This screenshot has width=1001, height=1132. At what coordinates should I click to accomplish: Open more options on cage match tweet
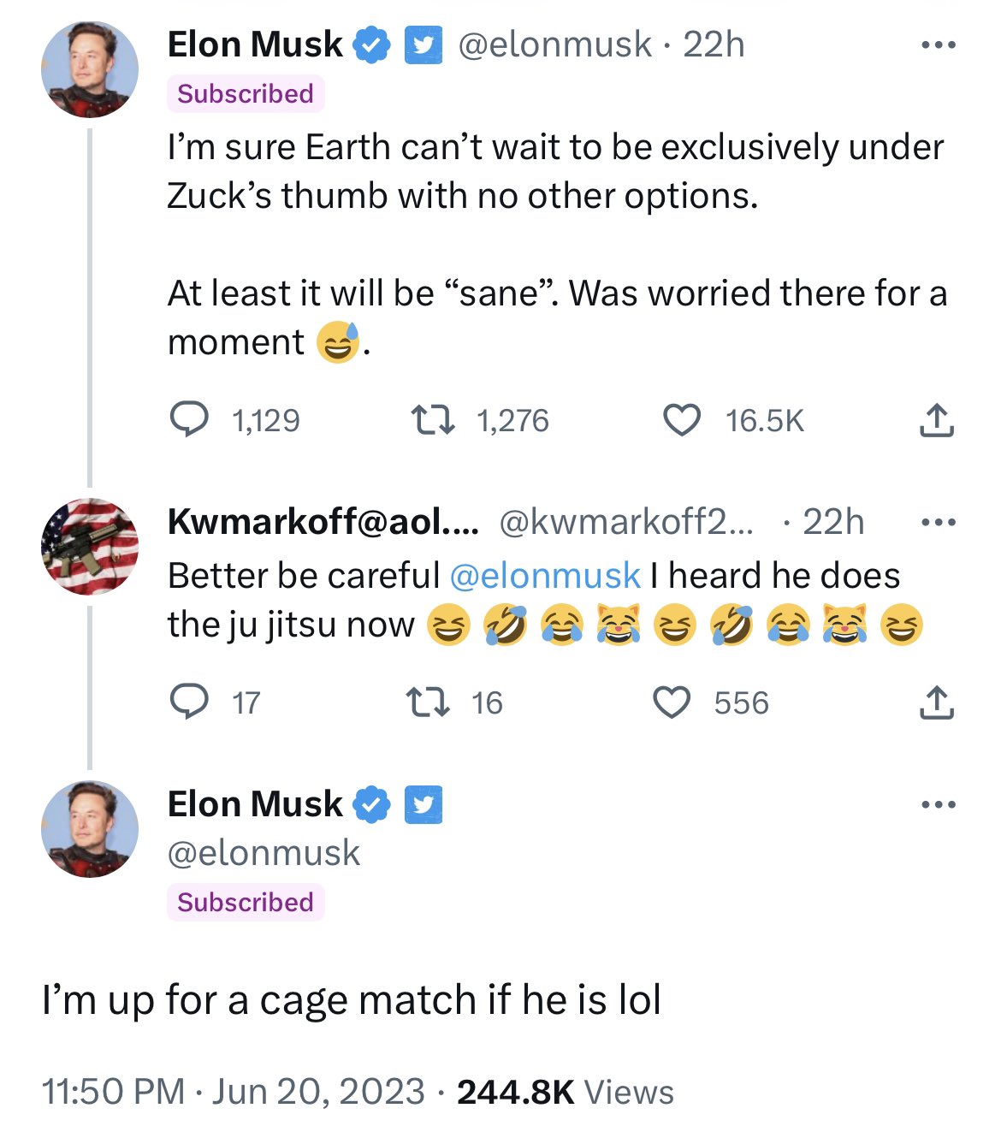click(938, 804)
